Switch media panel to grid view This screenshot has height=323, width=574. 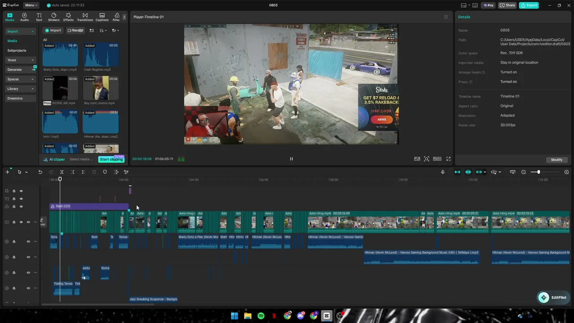(91, 31)
